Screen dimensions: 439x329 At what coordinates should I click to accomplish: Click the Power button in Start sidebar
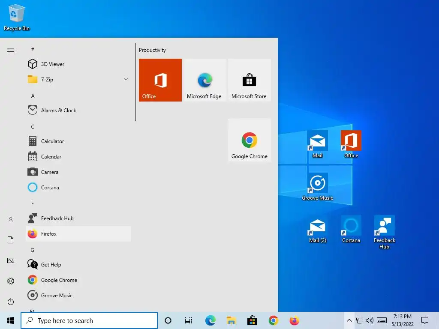11,302
